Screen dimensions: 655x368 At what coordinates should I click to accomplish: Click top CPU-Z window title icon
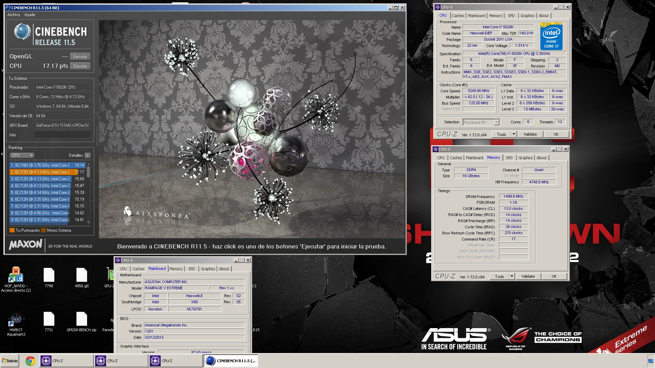438,7
